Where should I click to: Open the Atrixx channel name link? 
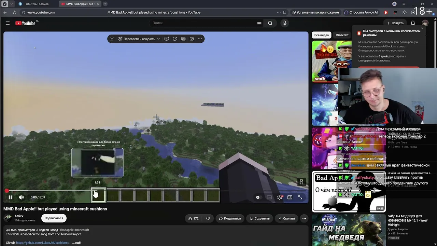[x=19, y=216]
